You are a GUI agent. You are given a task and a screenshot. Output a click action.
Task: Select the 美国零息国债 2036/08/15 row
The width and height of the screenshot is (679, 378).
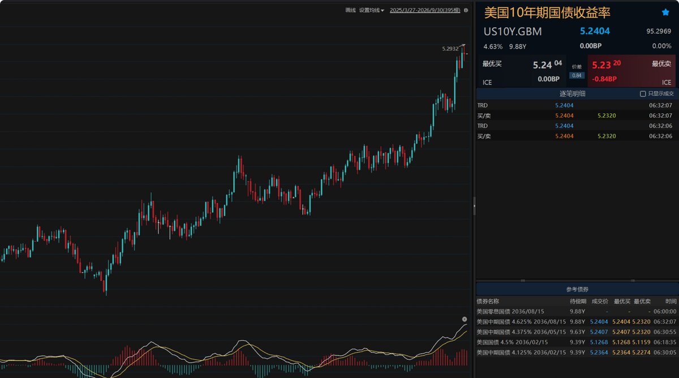pos(577,311)
